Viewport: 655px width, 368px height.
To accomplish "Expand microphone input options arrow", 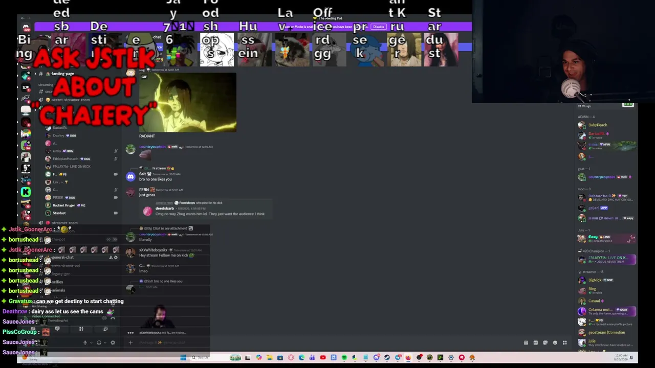I will (x=91, y=342).
